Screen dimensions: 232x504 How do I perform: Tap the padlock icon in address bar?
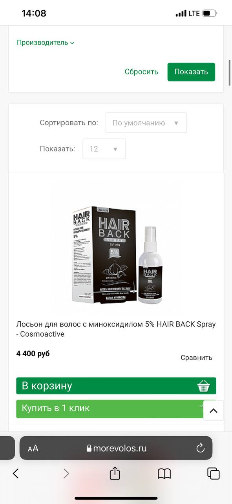click(89, 448)
